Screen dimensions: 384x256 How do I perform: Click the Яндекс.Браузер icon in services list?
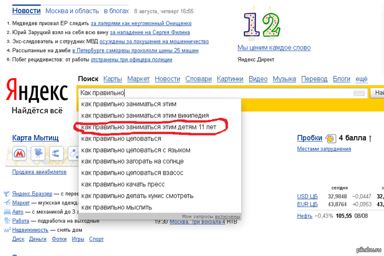[7, 194]
